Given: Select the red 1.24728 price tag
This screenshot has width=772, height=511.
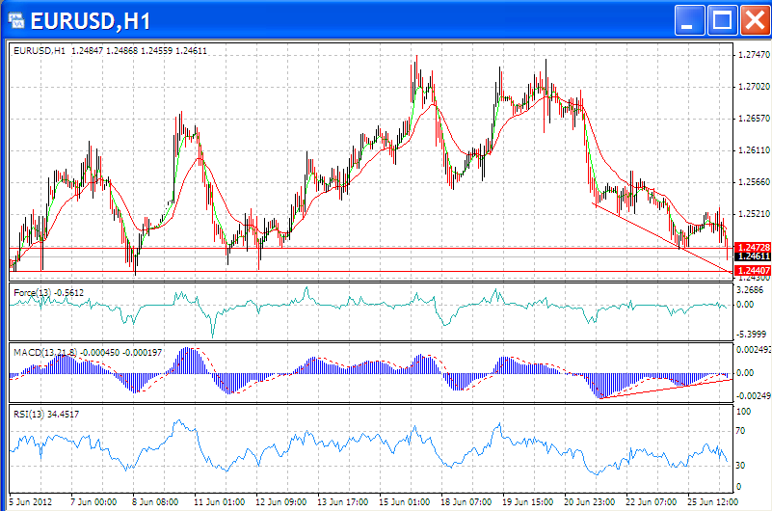Looking at the screenshot, I should [x=750, y=248].
